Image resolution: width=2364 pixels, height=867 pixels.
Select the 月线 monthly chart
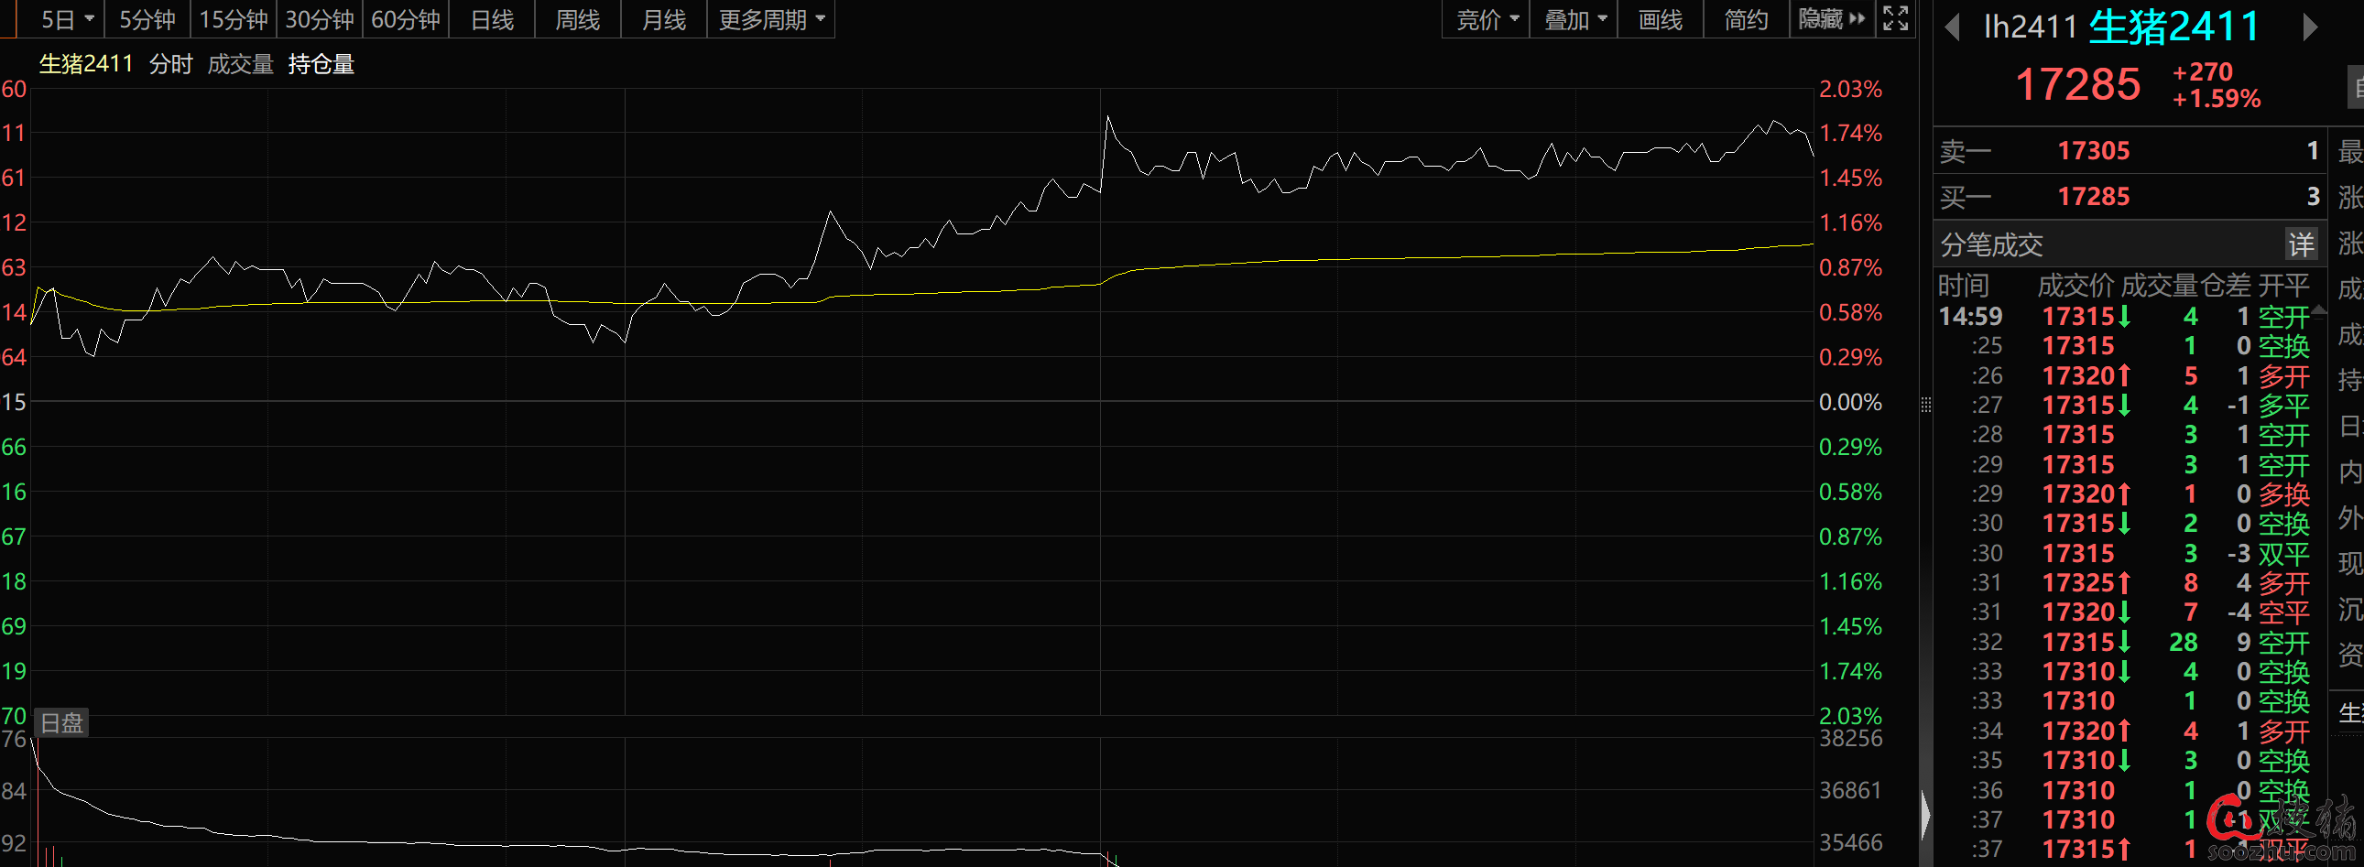point(663,19)
